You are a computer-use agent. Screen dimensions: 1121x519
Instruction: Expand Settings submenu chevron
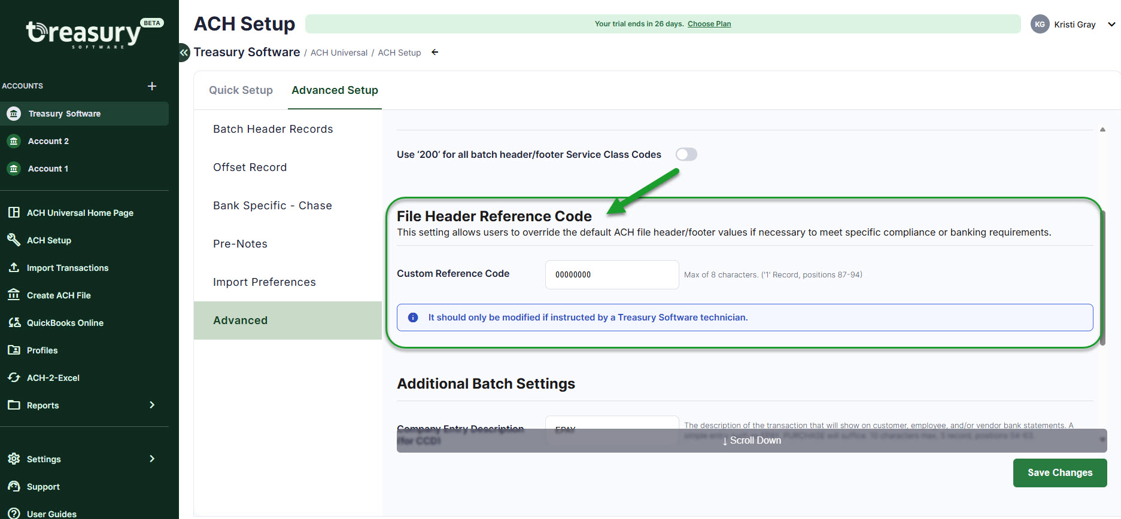pos(152,459)
